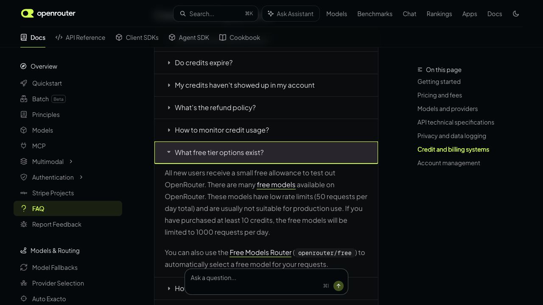Open the "Free Models Router" link
The width and height of the screenshot is (543, 305).
click(260, 252)
